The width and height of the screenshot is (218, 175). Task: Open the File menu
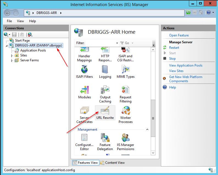coord(9,21)
